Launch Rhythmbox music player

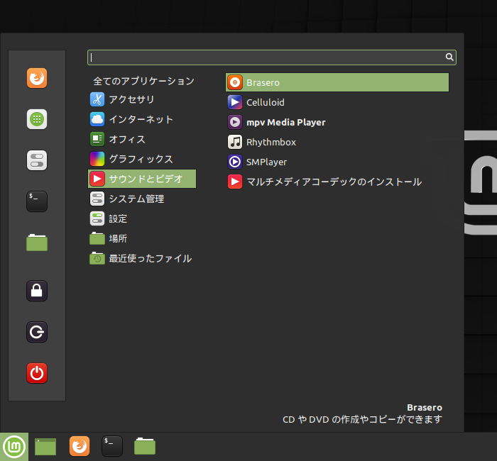(337, 142)
